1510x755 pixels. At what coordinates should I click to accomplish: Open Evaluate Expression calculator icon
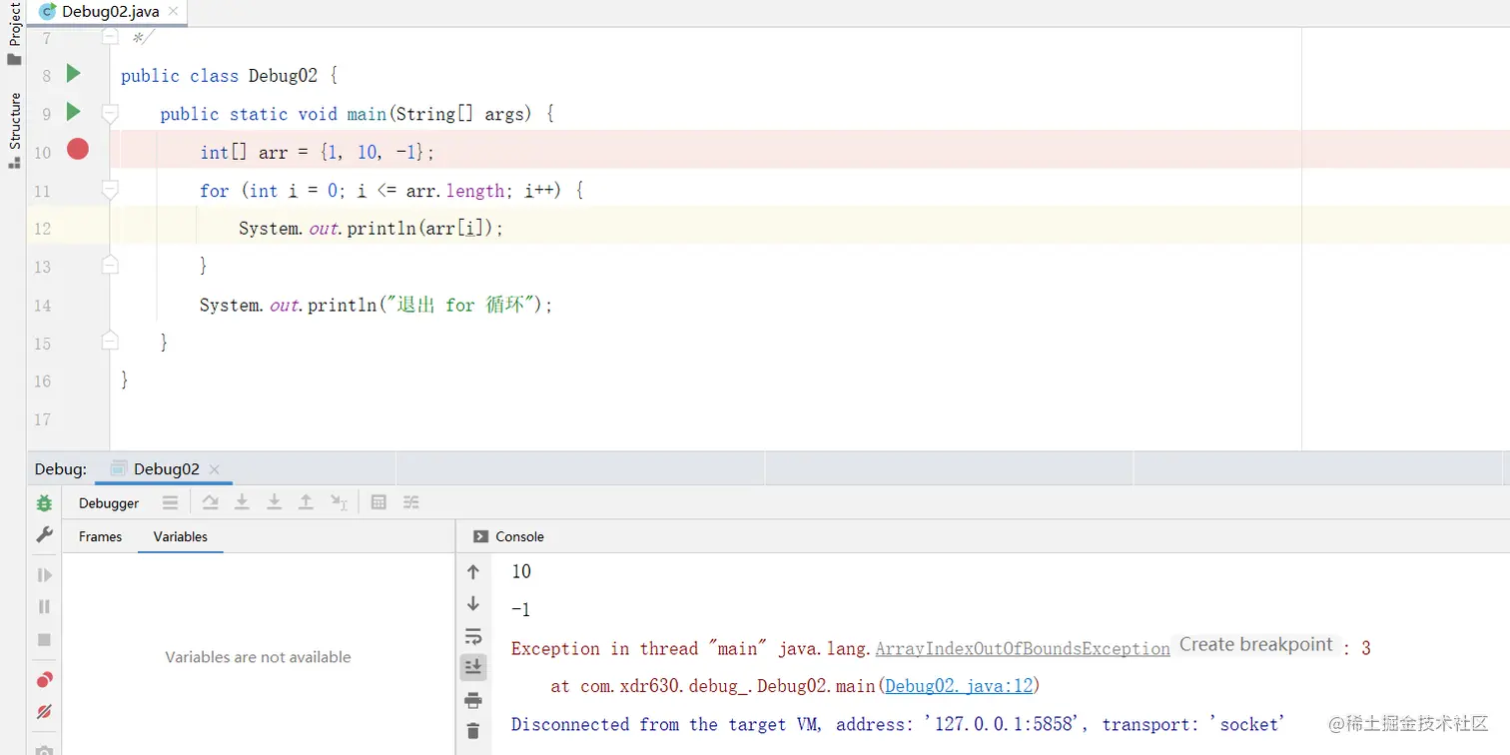pos(378,502)
